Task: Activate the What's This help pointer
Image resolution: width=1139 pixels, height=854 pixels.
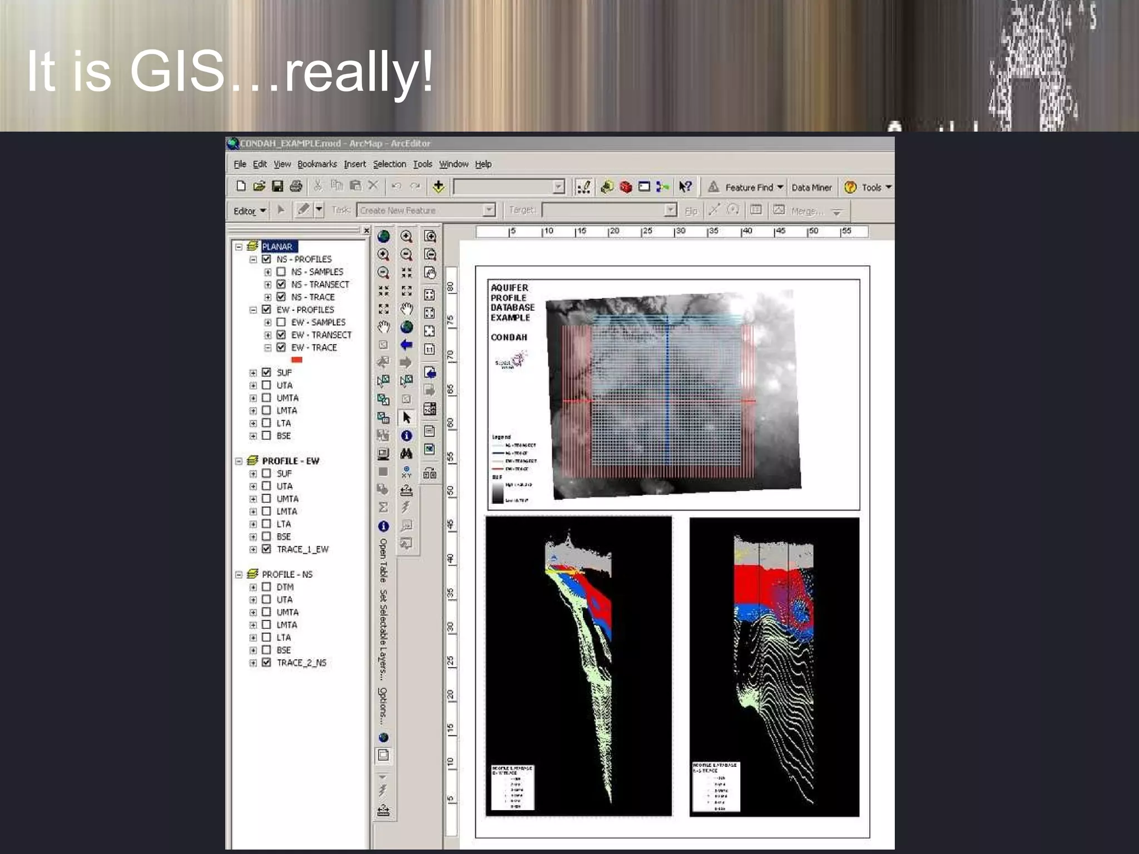Action: pyautogui.click(x=685, y=187)
